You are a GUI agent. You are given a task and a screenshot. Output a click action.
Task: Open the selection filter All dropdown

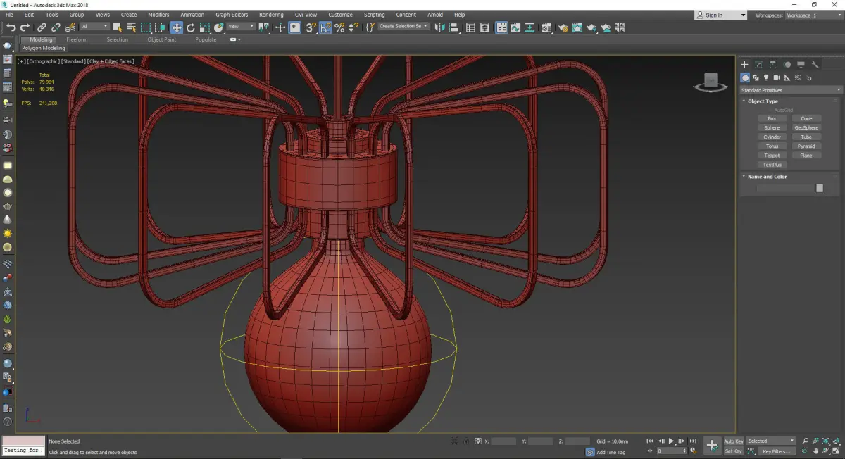pos(95,27)
